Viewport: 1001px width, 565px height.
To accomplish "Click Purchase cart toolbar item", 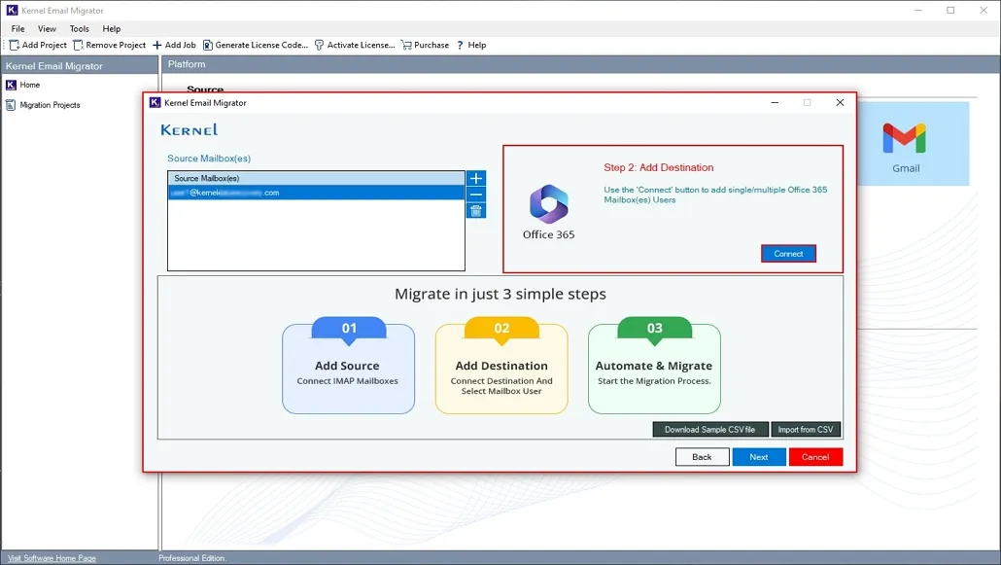I will click(426, 45).
